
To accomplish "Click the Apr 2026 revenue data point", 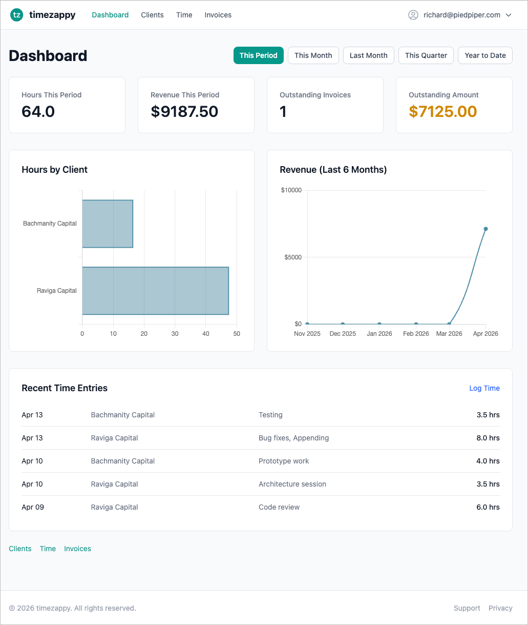I will pyautogui.click(x=485, y=229).
